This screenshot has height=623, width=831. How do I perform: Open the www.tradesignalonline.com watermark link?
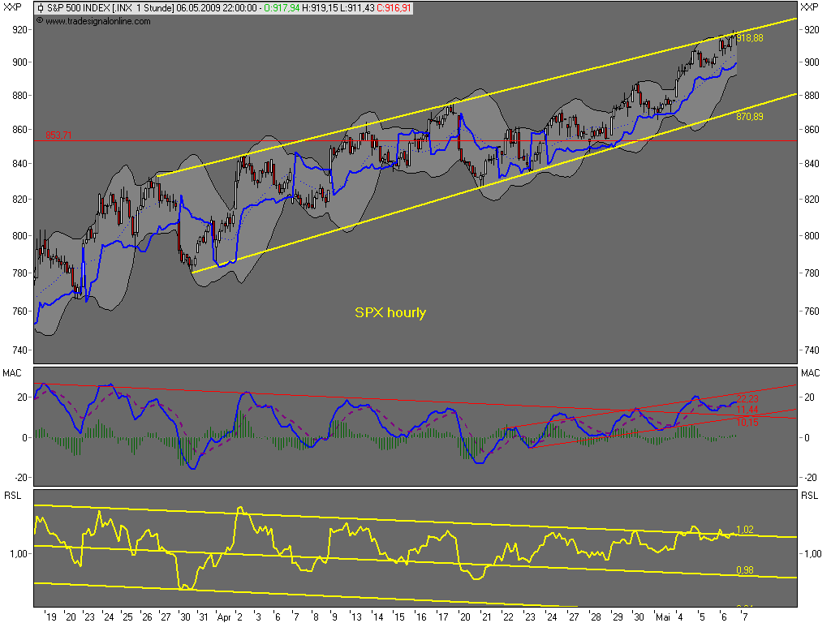click(x=97, y=22)
